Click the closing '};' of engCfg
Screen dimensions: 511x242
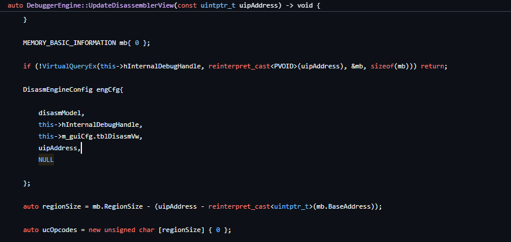click(x=27, y=184)
